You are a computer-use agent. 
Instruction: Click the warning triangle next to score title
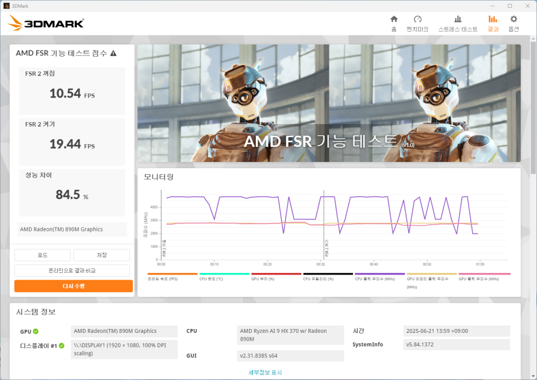pos(113,53)
